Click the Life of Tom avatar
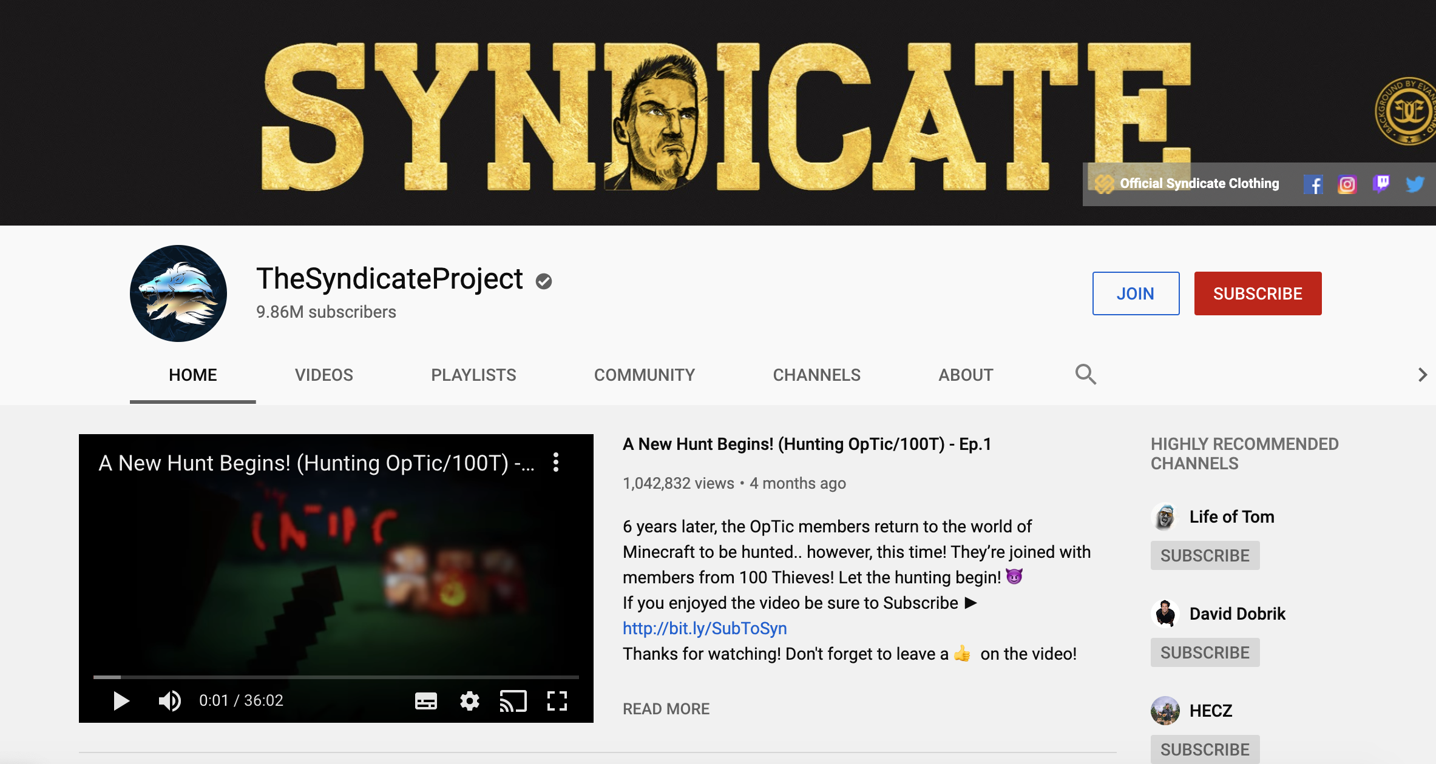 coord(1165,517)
